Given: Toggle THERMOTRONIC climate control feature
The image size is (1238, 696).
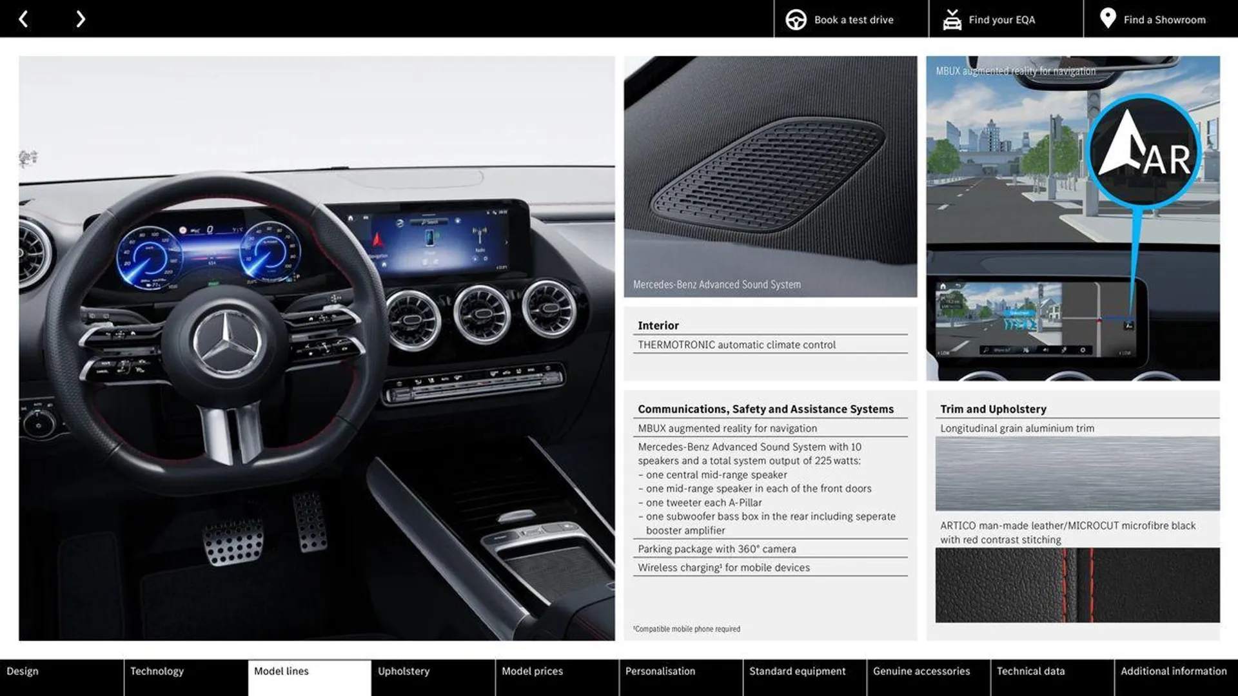Looking at the screenshot, I should coord(736,345).
